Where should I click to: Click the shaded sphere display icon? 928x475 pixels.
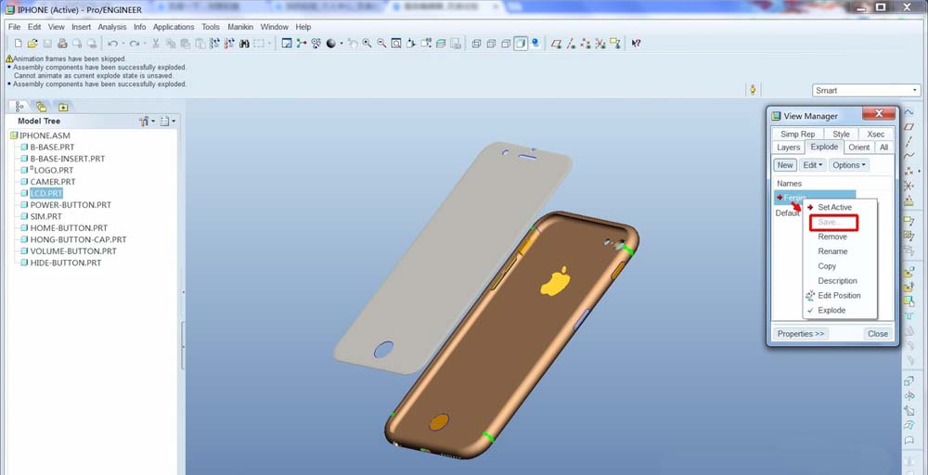[331, 44]
